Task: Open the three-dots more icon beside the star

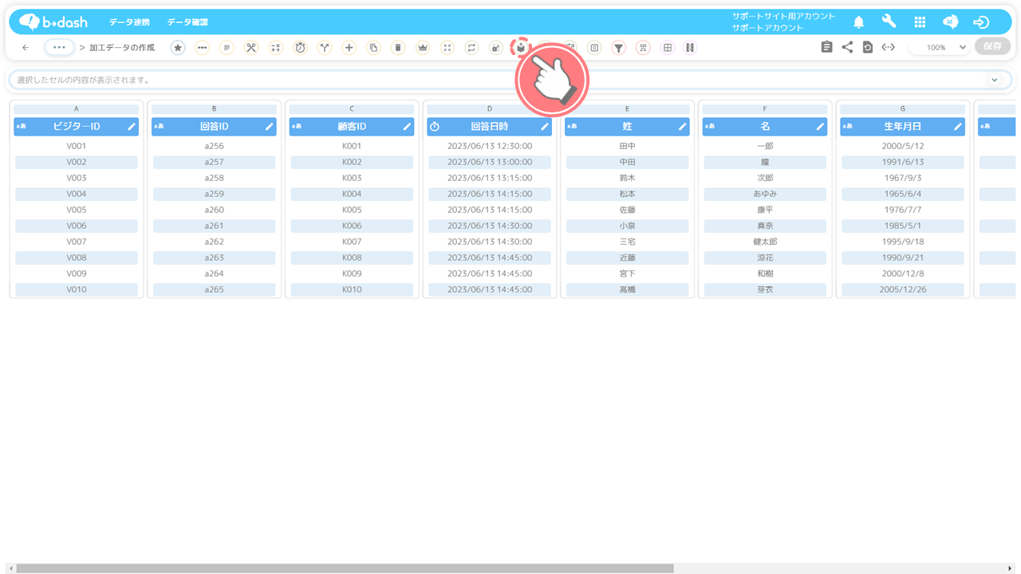Action: [x=203, y=48]
